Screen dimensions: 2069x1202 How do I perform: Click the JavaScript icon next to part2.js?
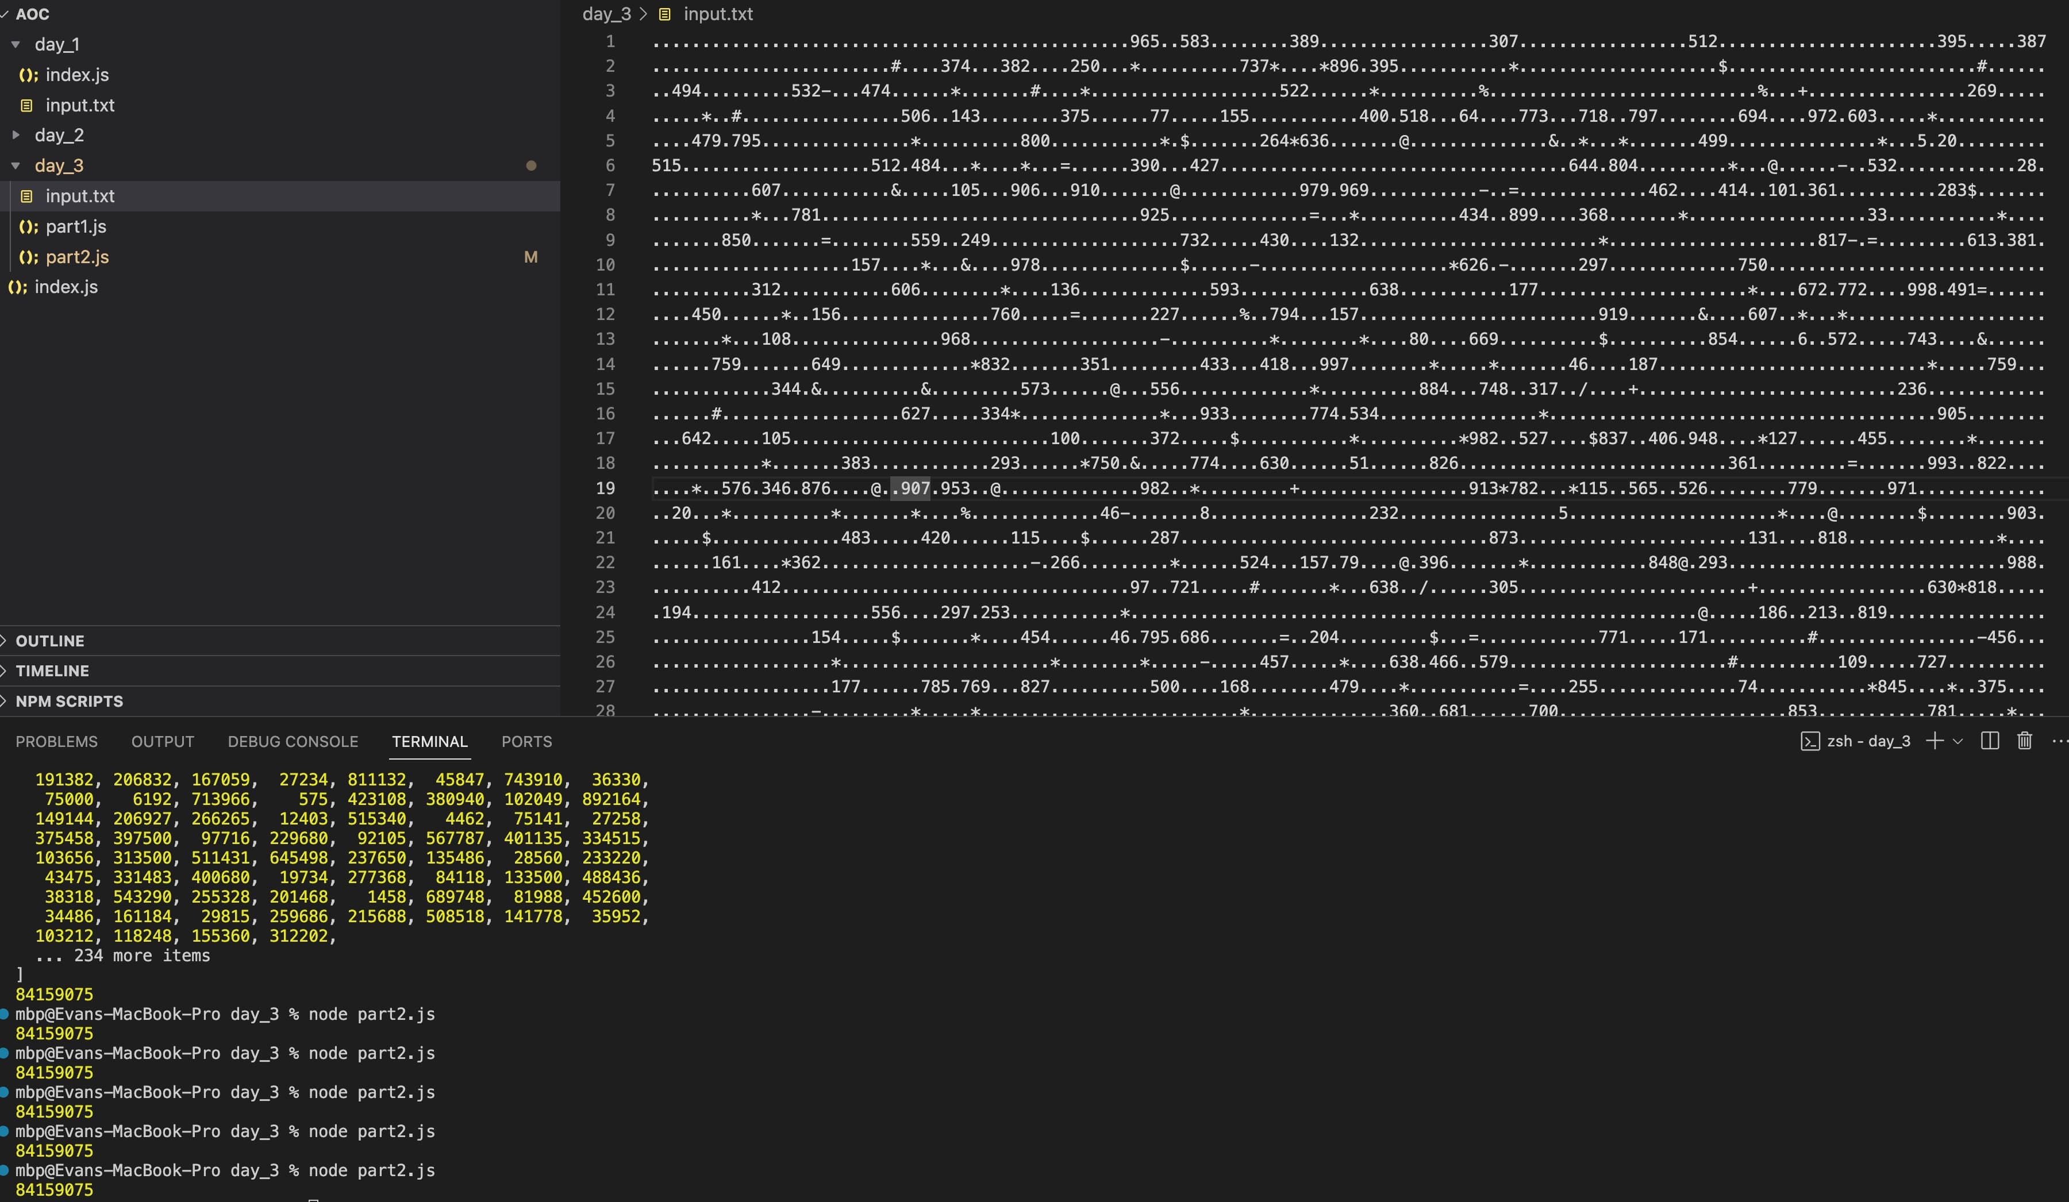(x=27, y=257)
